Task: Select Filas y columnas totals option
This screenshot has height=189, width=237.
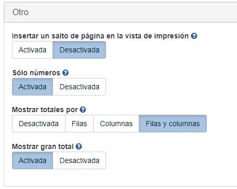Action: (173, 124)
